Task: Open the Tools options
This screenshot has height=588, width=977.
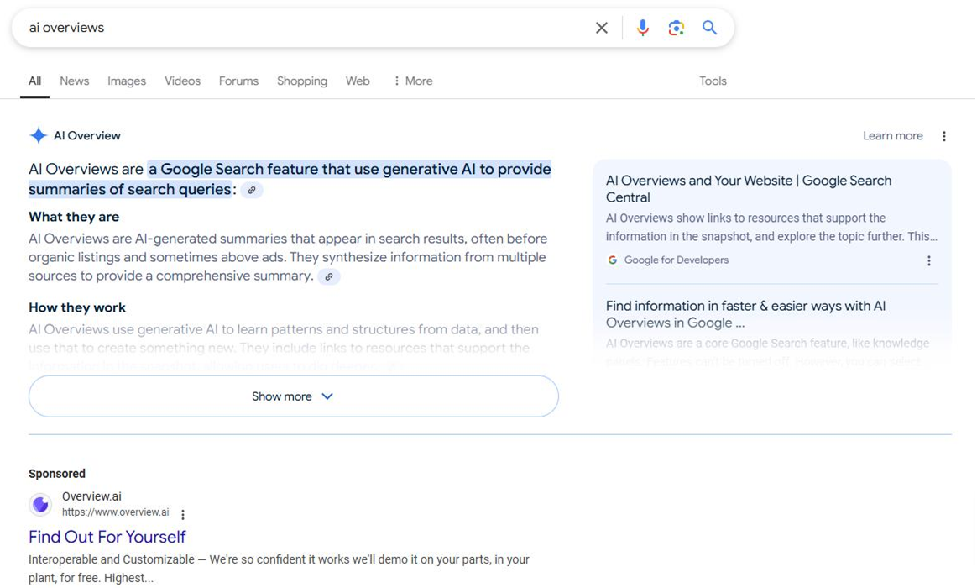Action: (x=713, y=81)
